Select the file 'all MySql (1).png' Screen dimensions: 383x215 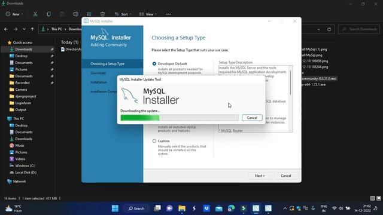tap(314, 49)
